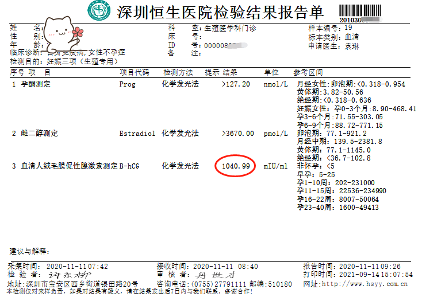Click the Prog item code

[x=127, y=84]
